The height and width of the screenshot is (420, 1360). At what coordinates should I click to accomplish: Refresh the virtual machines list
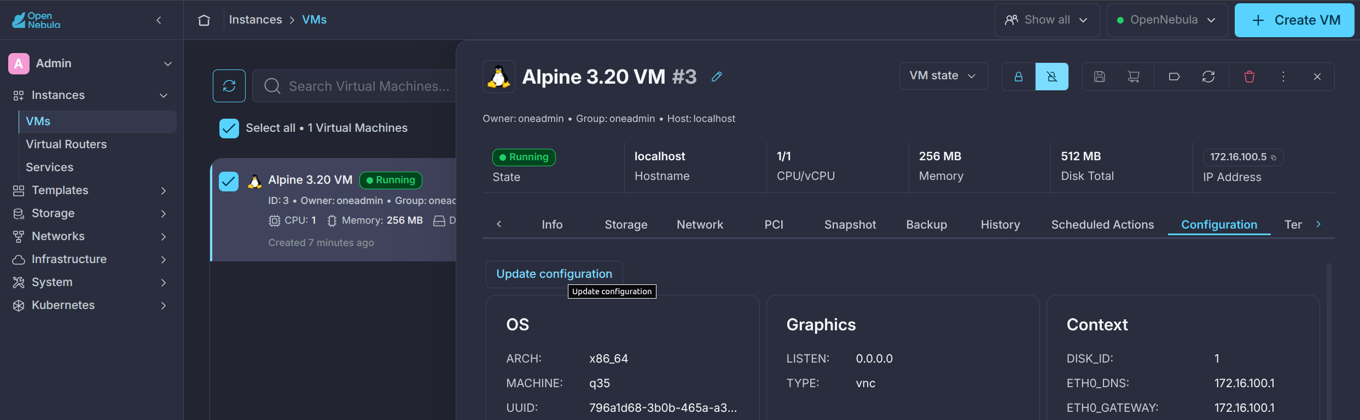229,86
